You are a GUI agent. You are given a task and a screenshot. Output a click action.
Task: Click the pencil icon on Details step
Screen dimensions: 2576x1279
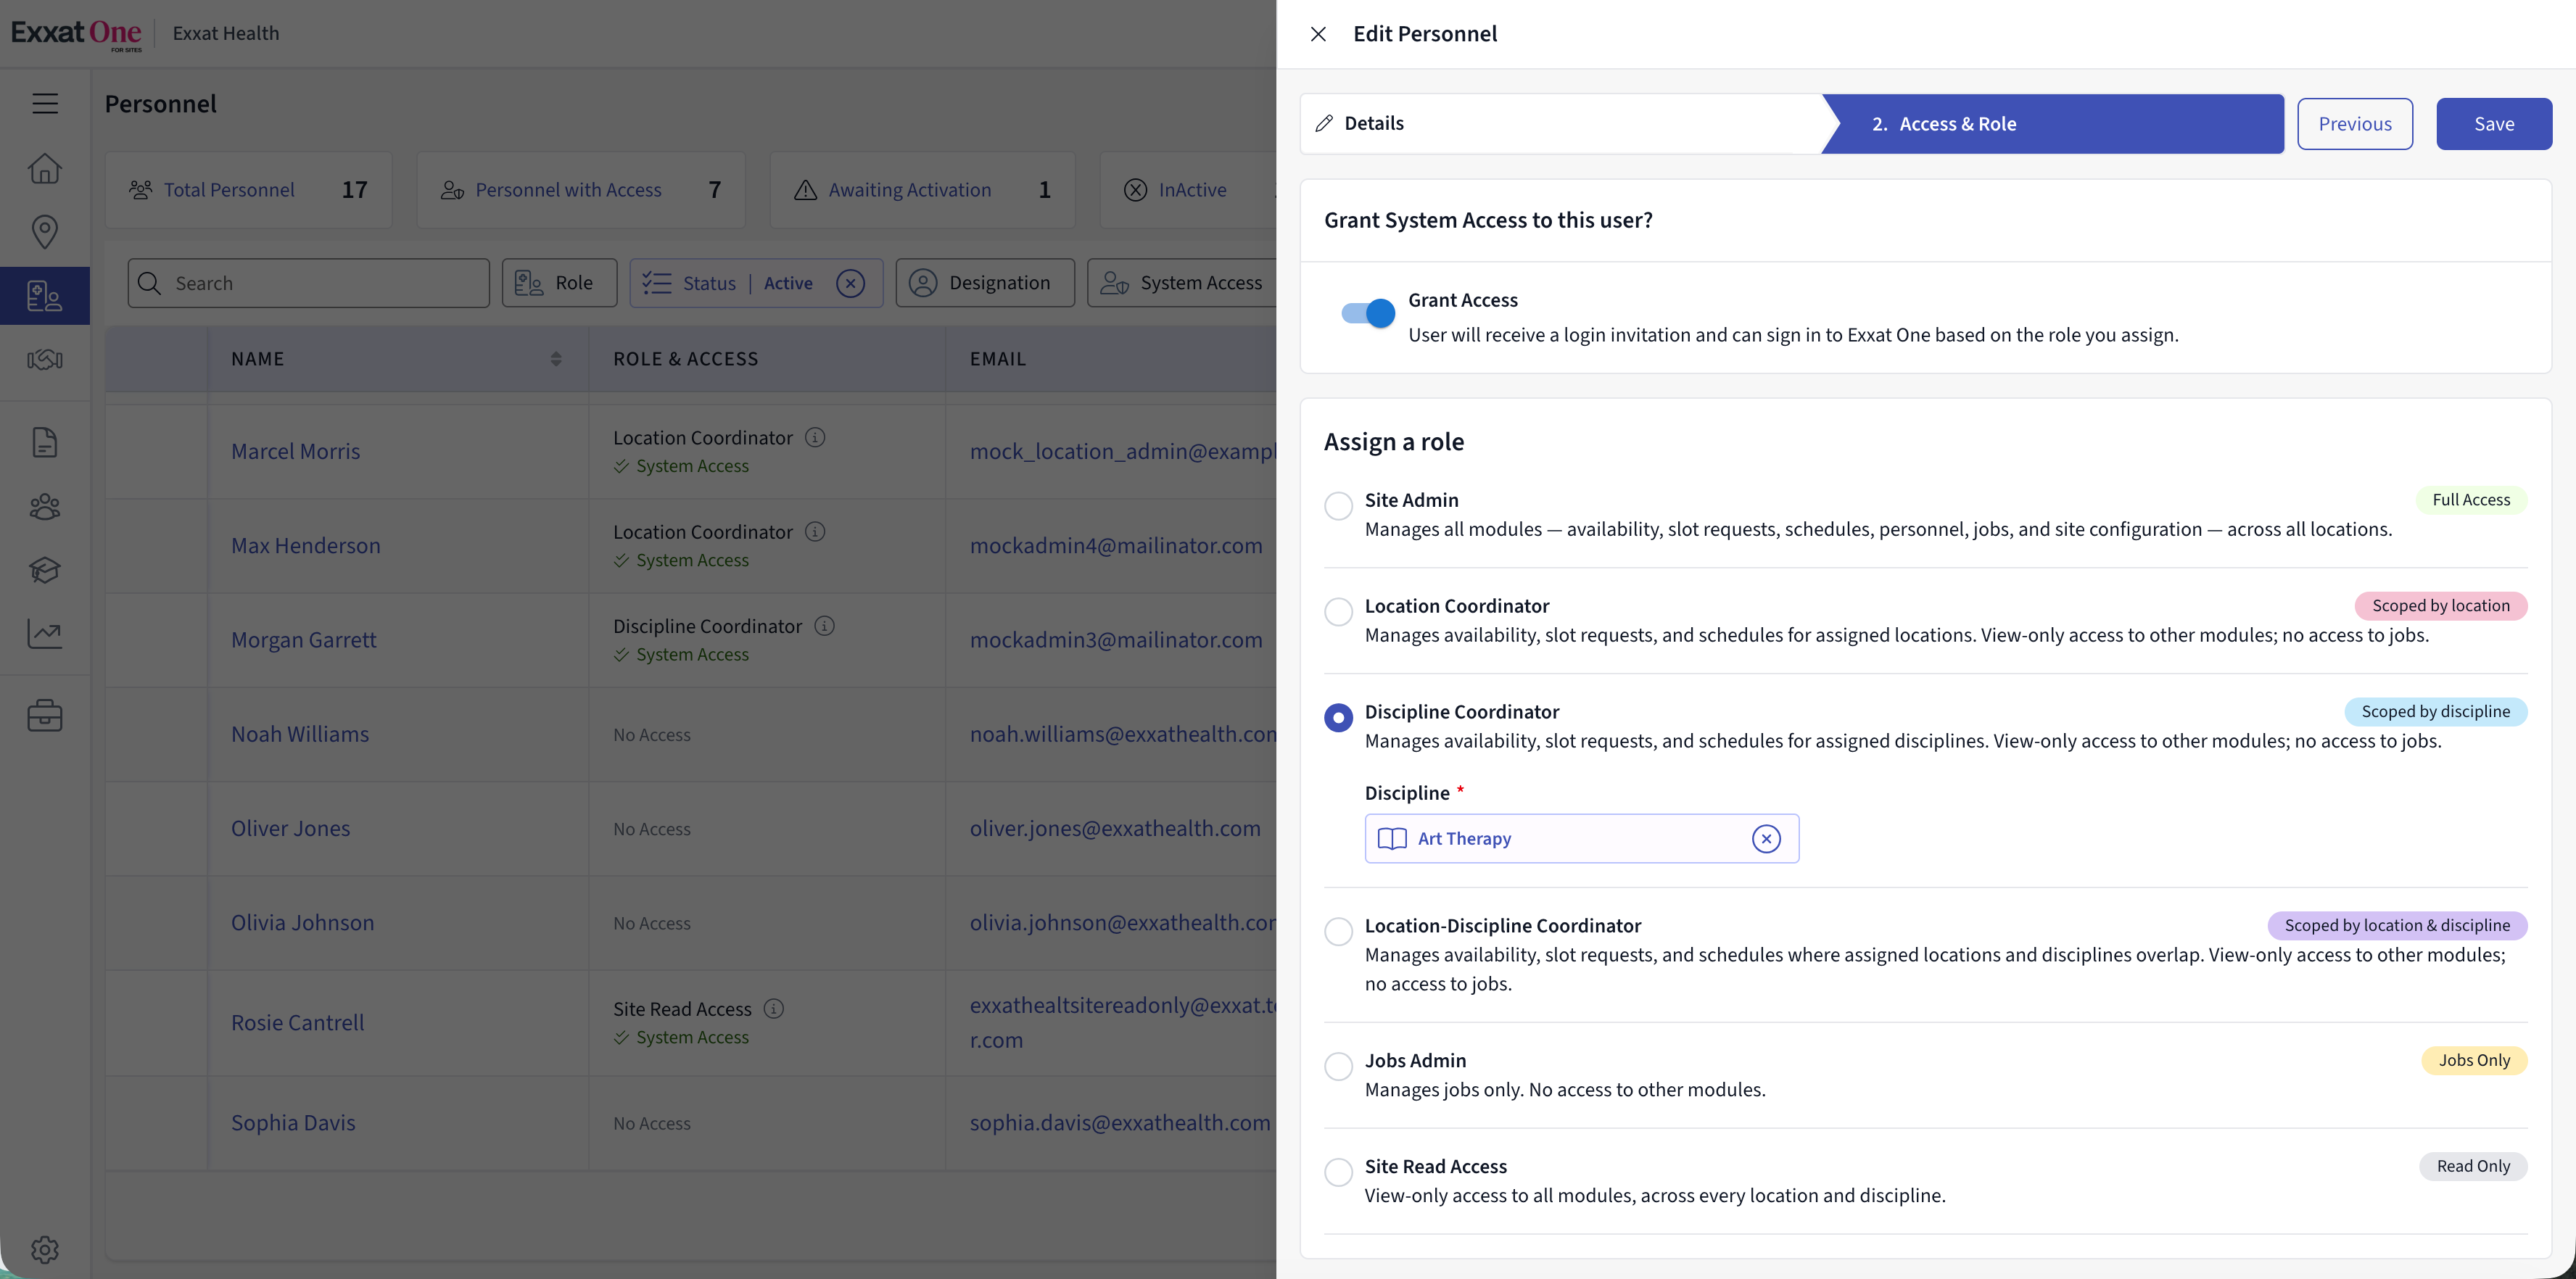[1324, 123]
